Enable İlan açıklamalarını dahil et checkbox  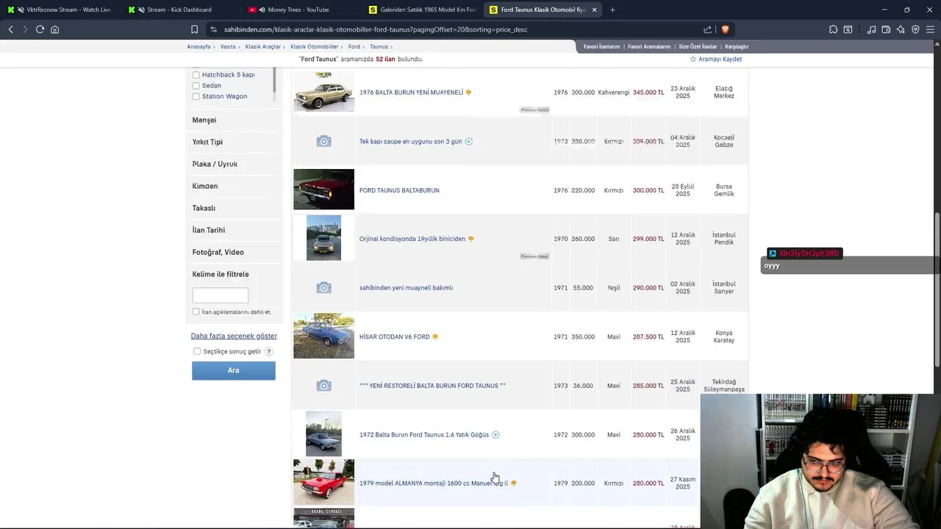196,312
